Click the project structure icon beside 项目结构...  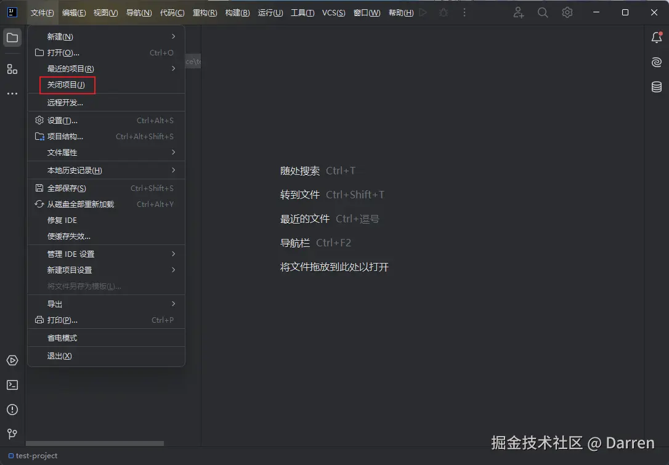[39, 137]
